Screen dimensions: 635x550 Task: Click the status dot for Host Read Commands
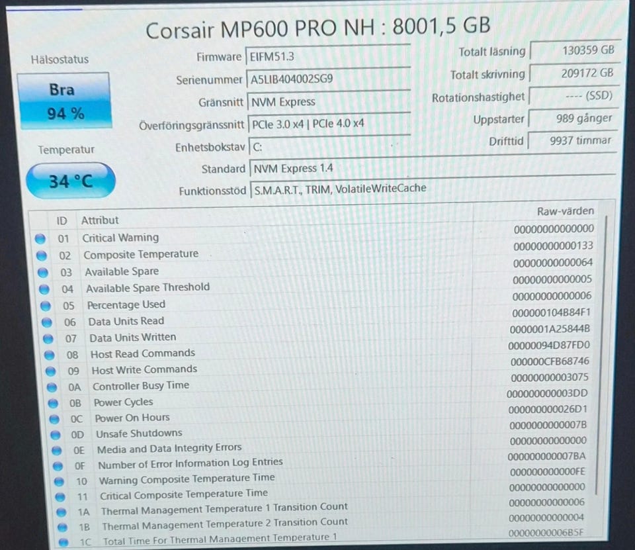coord(49,355)
